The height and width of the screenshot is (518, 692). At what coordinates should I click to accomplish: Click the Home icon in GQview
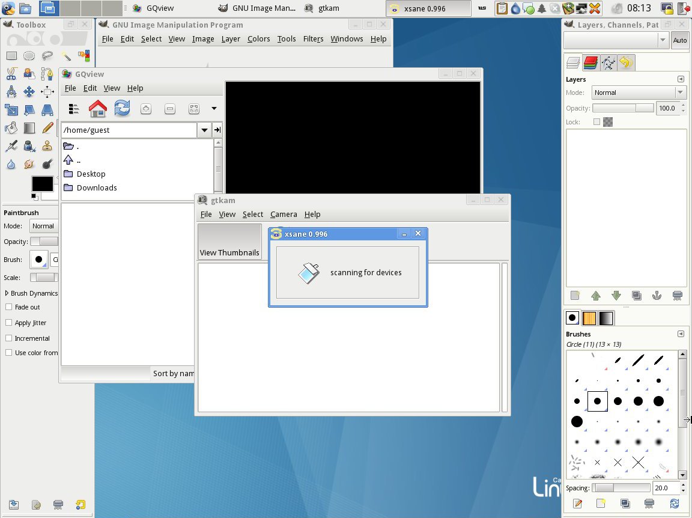coord(97,108)
